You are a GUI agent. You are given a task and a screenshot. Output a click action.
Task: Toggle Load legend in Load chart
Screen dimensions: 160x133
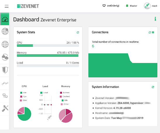[44, 93]
